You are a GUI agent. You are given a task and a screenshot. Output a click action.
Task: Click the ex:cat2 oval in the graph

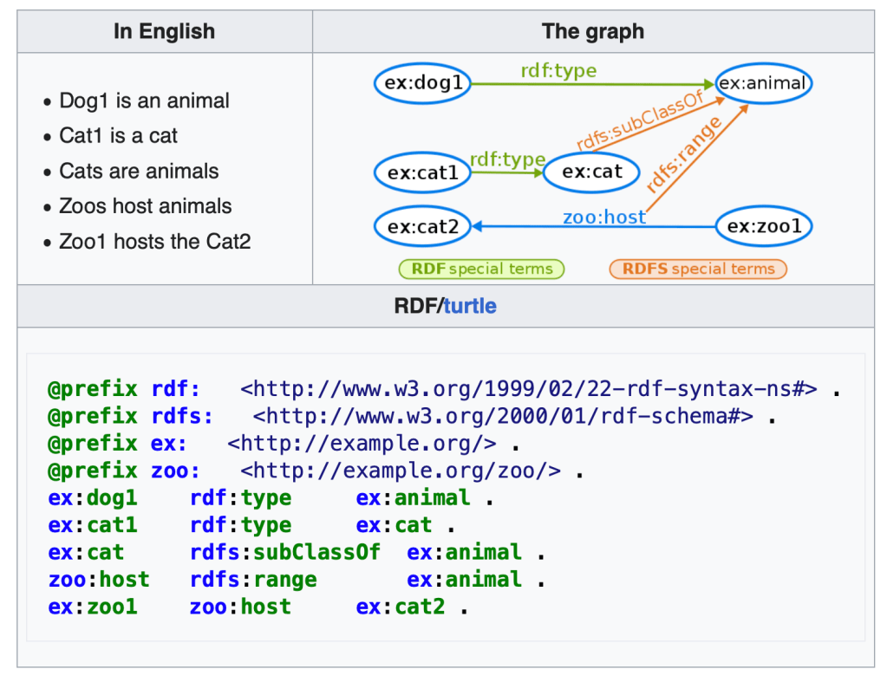click(422, 227)
